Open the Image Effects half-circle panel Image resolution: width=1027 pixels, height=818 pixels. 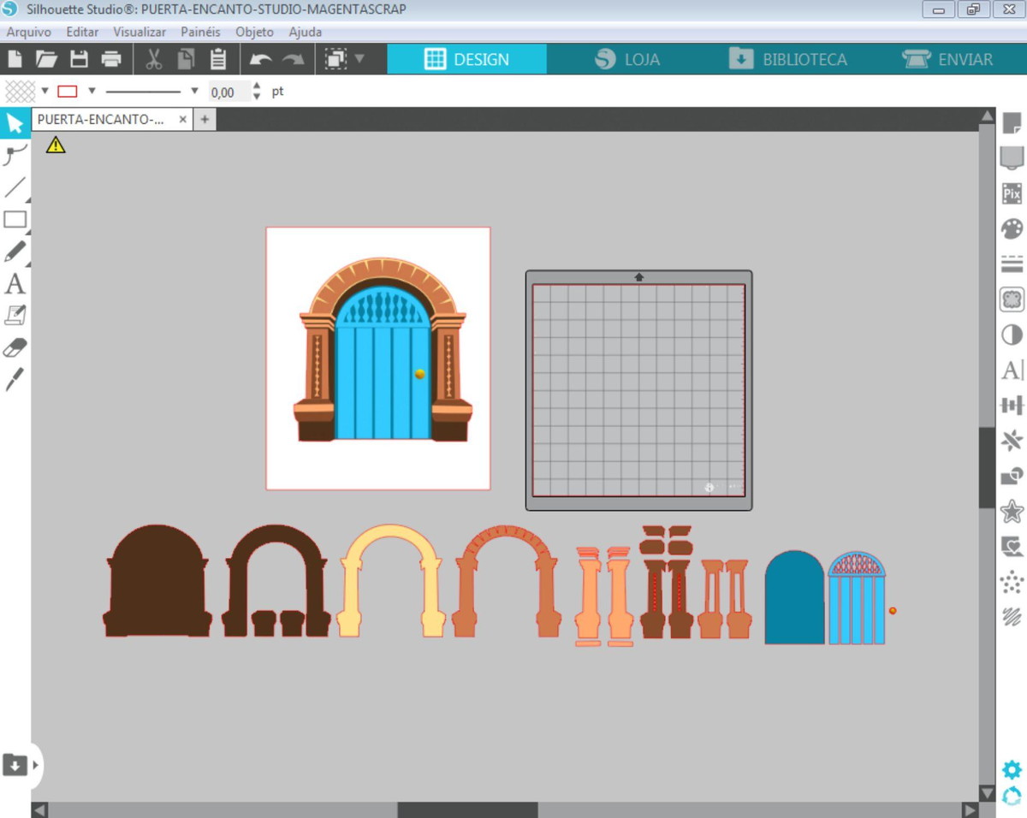click(1012, 335)
